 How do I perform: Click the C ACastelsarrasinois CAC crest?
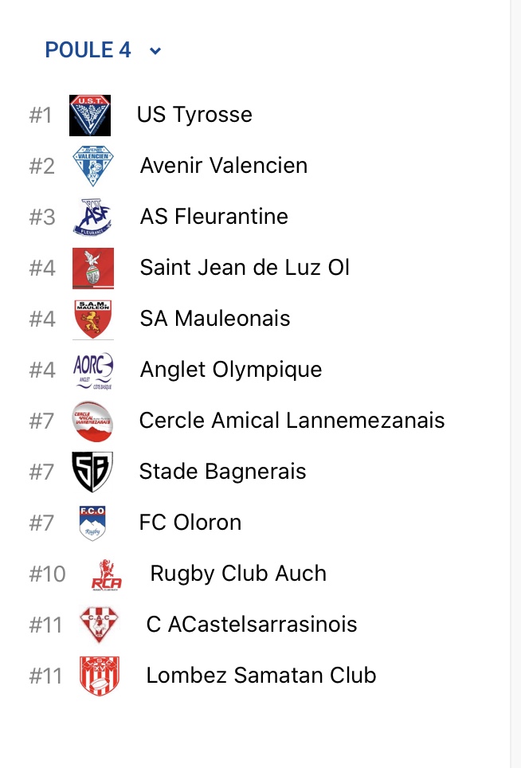click(x=100, y=625)
